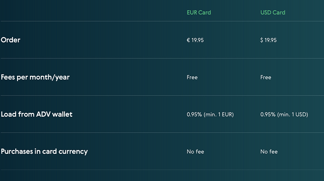324x181 pixels.
Task: Click No fee under USD Card
Action: (269, 152)
